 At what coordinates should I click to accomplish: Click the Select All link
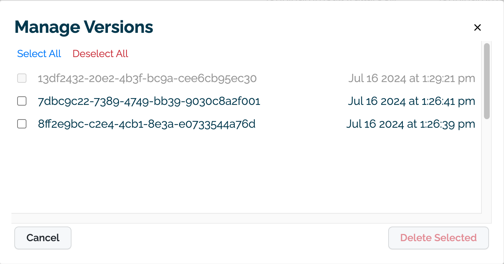[39, 54]
